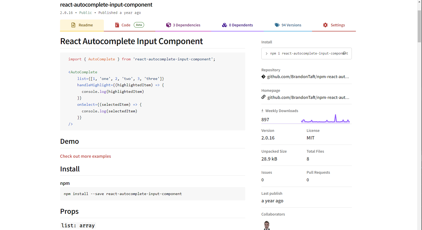Open the 94 Versions tab

coord(288,25)
